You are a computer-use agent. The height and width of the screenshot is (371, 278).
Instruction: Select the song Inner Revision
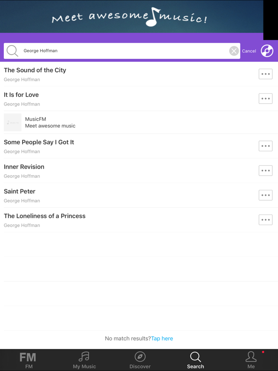tap(24, 167)
